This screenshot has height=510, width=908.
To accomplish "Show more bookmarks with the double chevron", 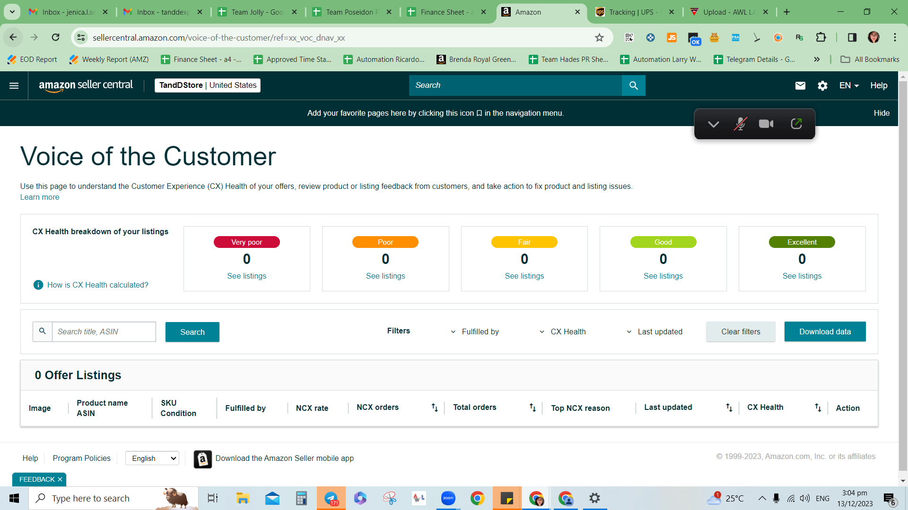I will tap(817, 59).
